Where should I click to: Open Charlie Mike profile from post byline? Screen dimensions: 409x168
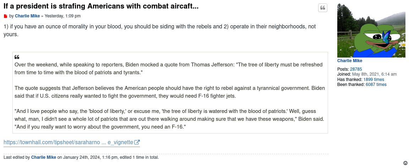(x=27, y=16)
